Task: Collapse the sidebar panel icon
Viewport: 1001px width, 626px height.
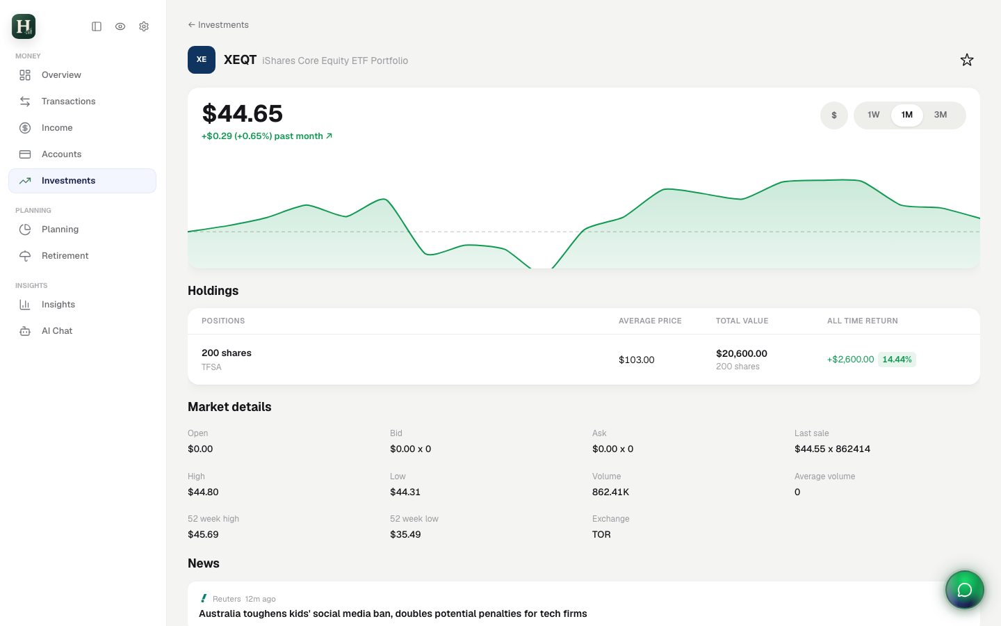Action: click(97, 26)
